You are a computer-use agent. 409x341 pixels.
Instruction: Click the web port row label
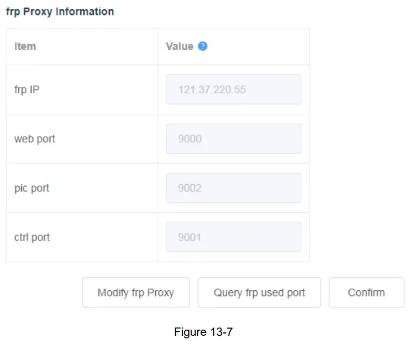coord(35,139)
